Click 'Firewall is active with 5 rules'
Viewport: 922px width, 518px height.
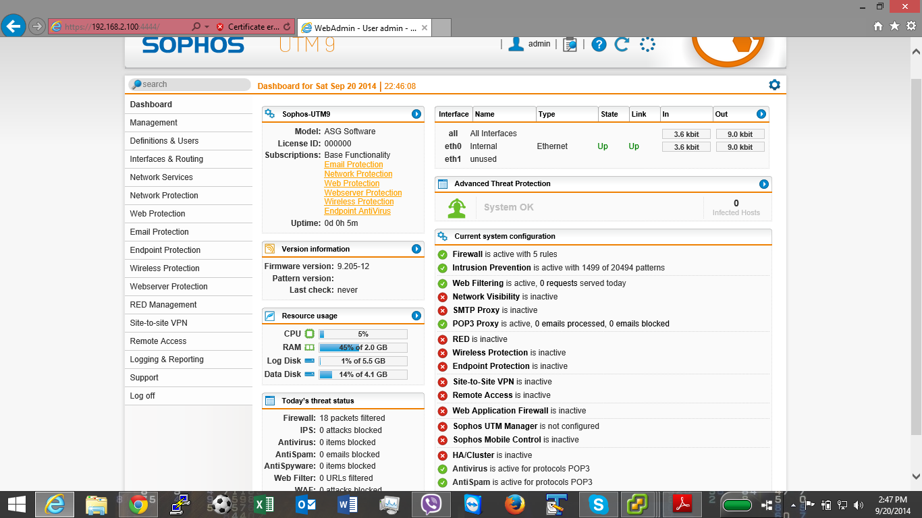(x=505, y=254)
